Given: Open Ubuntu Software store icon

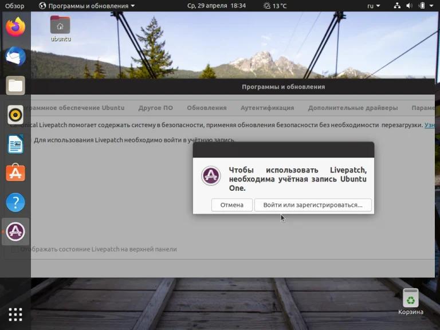Looking at the screenshot, I should point(15,172).
